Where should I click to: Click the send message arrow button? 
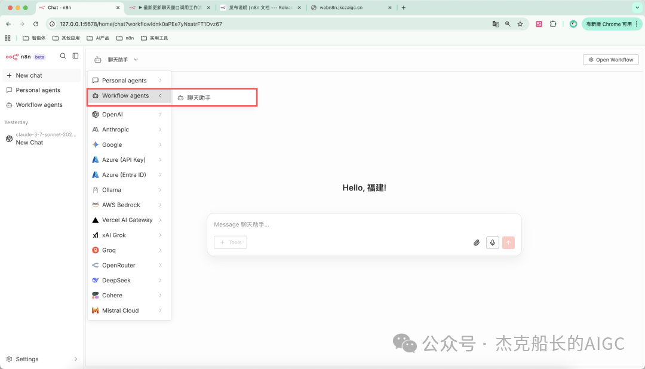tap(508, 242)
